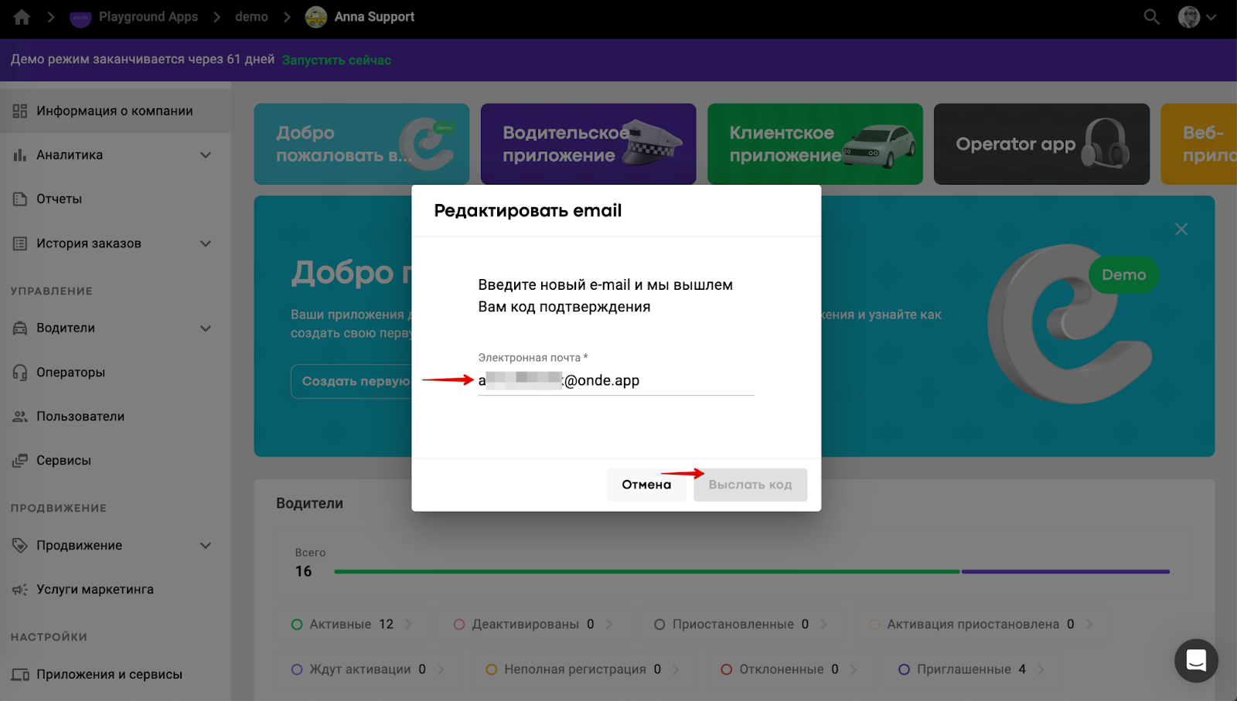Viewport: 1237px width, 701px height.
Task: Select the Добро пожаловать card
Action: click(x=362, y=144)
